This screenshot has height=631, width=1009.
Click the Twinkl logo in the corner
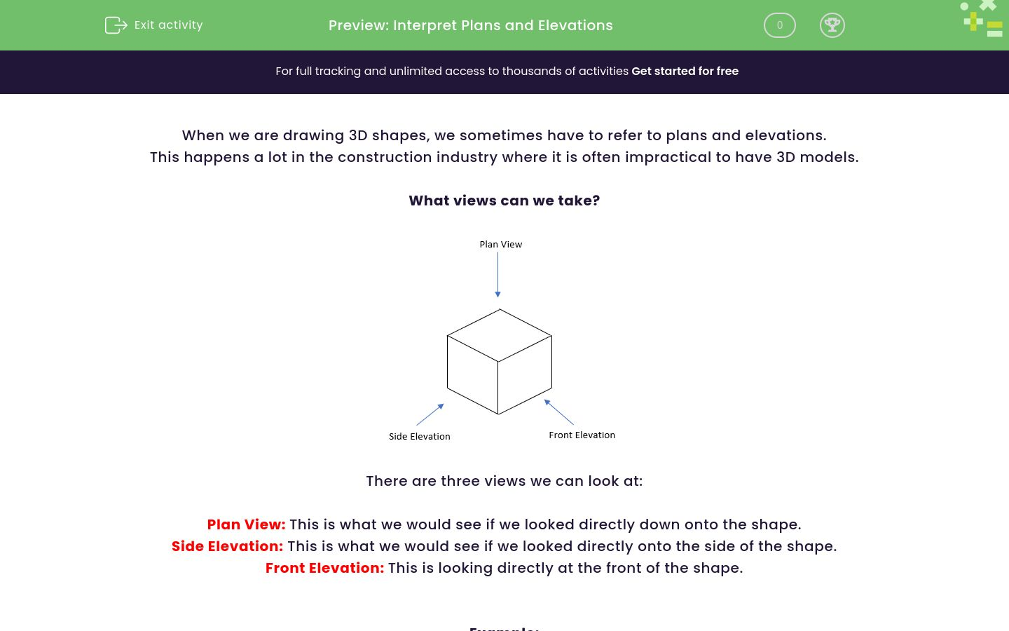tap(981, 19)
